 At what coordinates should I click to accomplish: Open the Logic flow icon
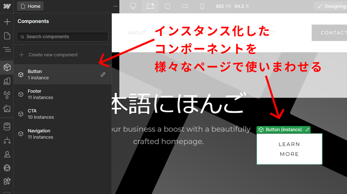point(7,140)
